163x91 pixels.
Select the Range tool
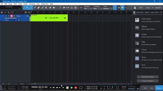coord(31,8)
